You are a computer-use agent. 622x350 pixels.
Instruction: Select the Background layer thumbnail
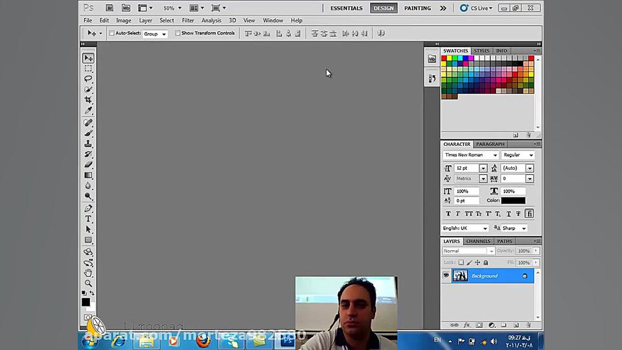460,275
